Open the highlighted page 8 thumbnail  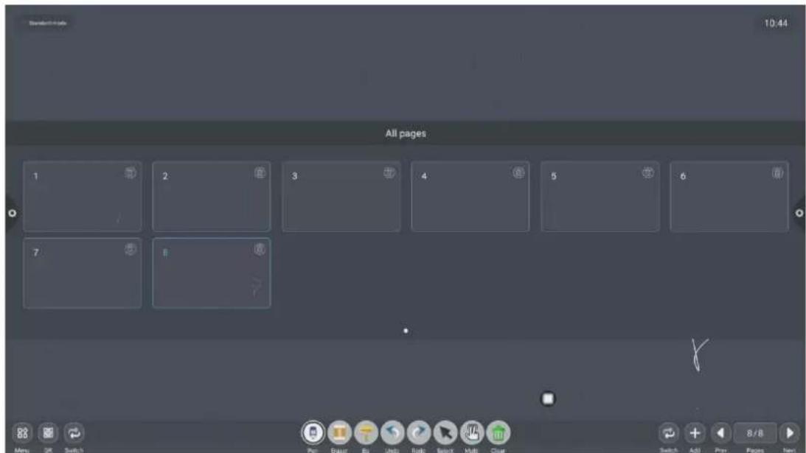click(x=212, y=273)
